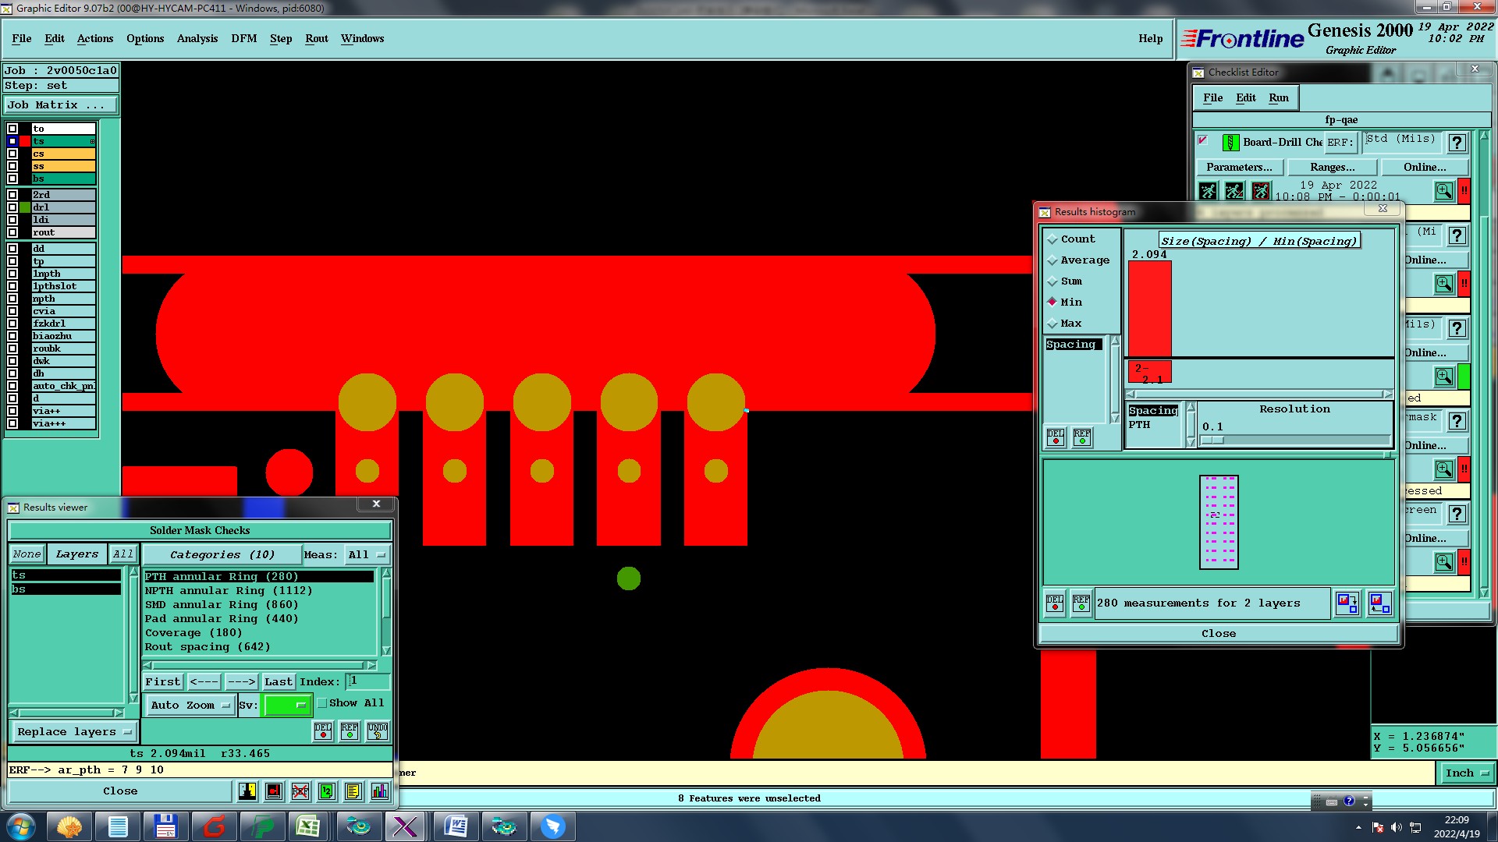Open the Meas All dropdown
The image size is (1498, 842).
point(367,555)
